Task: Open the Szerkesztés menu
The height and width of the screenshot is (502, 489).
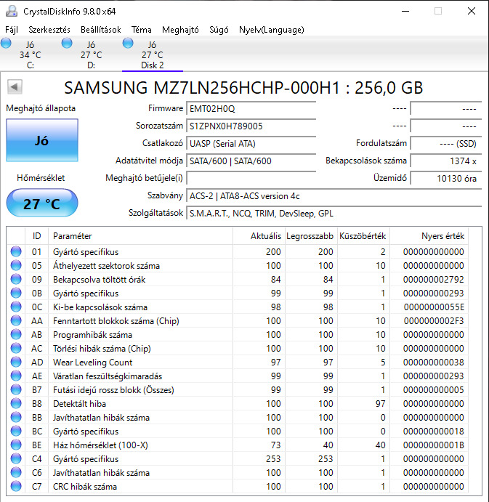Action: pyautogui.click(x=49, y=30)
